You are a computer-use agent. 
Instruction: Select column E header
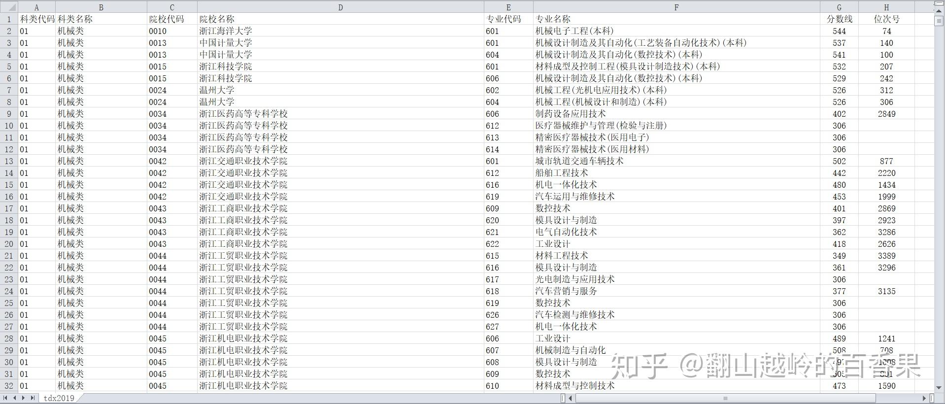tap(508, 7)
